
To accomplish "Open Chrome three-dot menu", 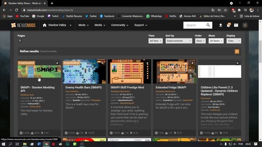I will click(258, 10).
